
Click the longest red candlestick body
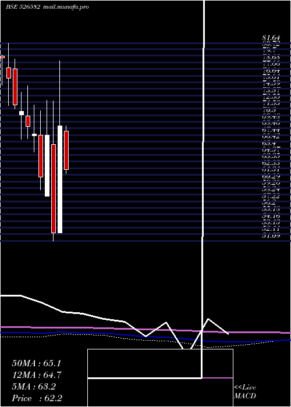point(54,188)
